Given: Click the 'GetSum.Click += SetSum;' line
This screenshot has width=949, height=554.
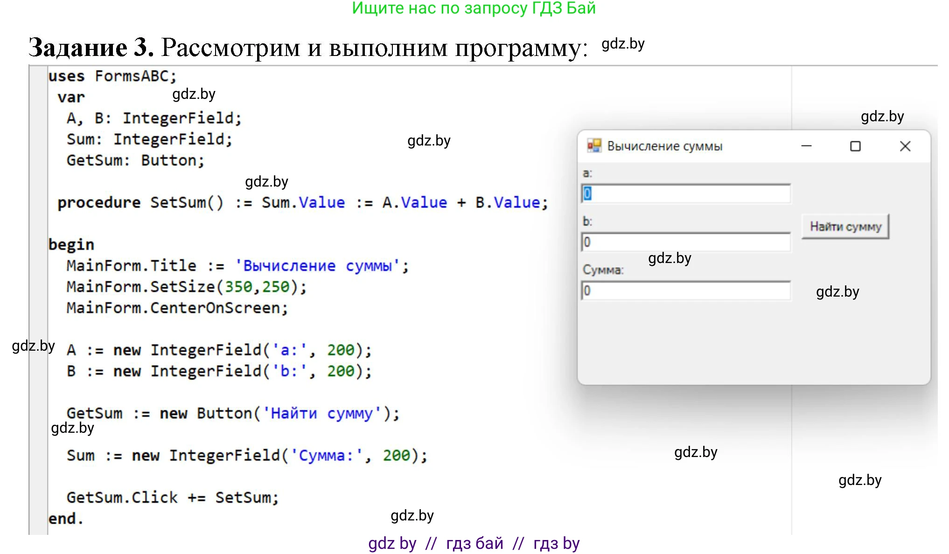Looking at the screenshot, I should pyautogui.click(x=172, y=498).
